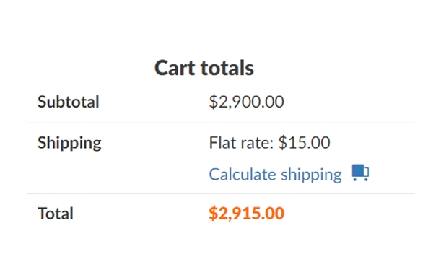Click the $15.00 shipping cost
The height and width of the screenshot is (275, 428).
(x=304, y=142)
